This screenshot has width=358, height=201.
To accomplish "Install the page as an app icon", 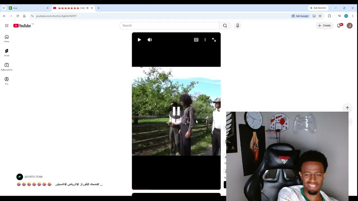I will pyautogui.click(x=314, y=16).
